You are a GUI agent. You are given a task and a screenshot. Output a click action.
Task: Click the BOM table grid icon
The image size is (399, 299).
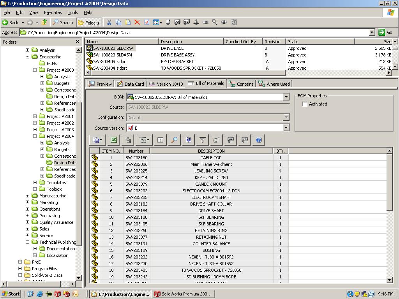point(160,140)
